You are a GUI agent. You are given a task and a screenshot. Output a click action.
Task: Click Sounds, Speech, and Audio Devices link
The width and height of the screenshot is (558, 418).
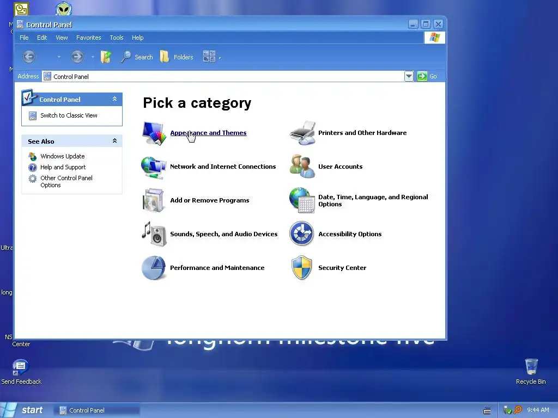pos(224,234)
